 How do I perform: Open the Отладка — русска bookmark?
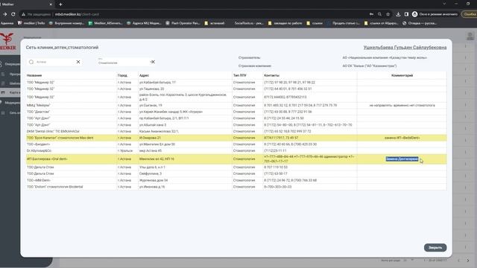click(x=420, y=23)
